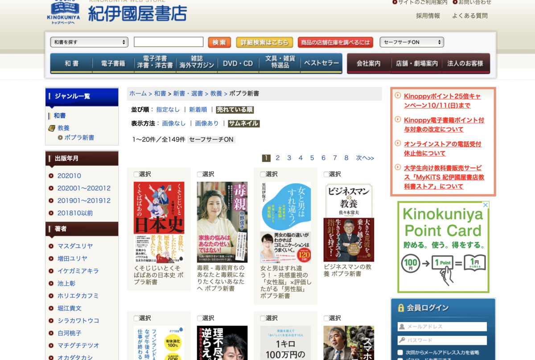
Task: Switch display to 画像なし
Action: pyautogui.click(x=174, y=123)
